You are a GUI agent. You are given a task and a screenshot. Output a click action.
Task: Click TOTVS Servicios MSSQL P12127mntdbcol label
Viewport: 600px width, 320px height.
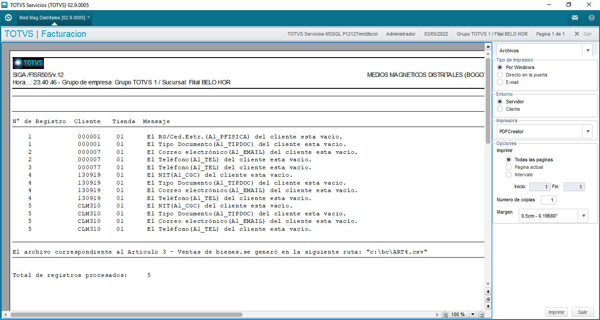click(333, 34)
